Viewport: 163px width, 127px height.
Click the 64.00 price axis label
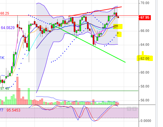(x=145, y=45)
